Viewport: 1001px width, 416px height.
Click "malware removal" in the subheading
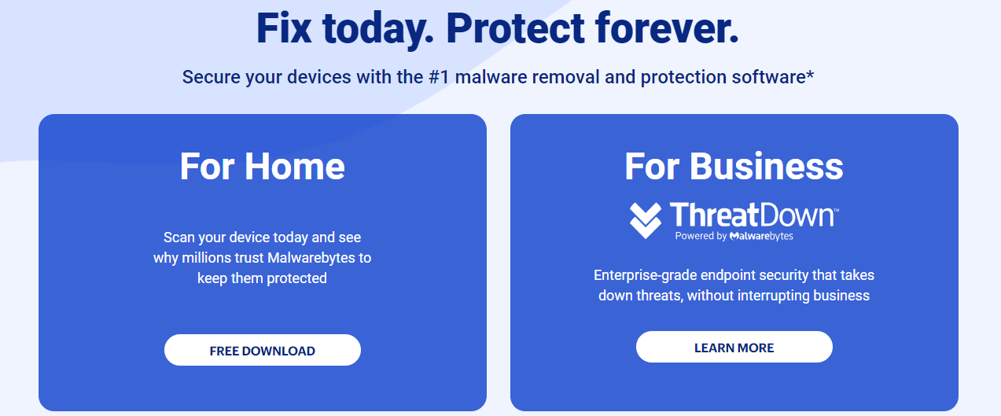pyautogui.click(x=517, y=78)
